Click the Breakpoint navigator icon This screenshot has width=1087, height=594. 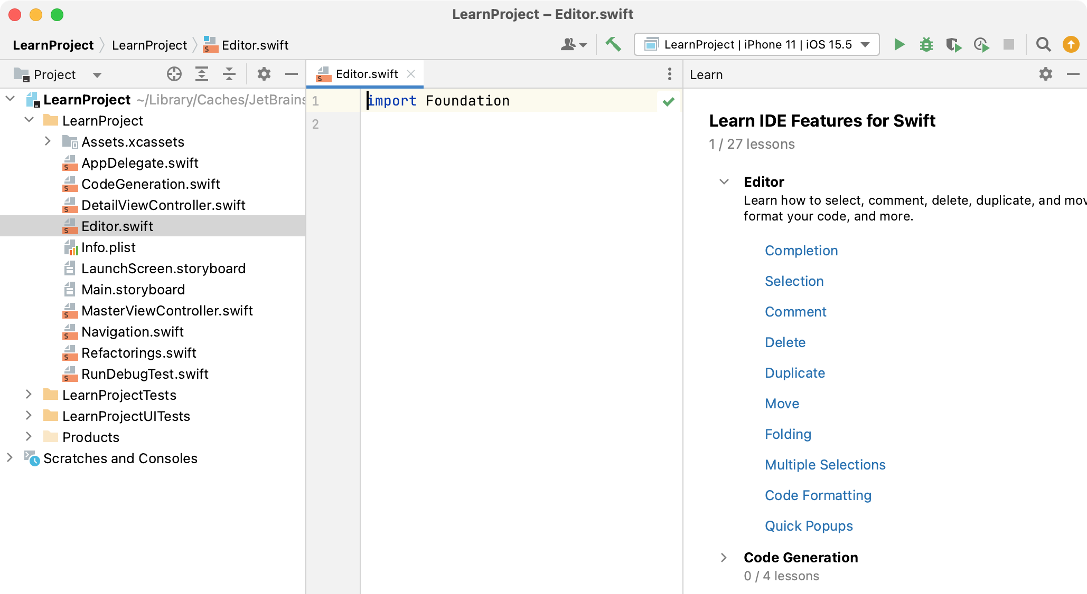coord(926,45)
